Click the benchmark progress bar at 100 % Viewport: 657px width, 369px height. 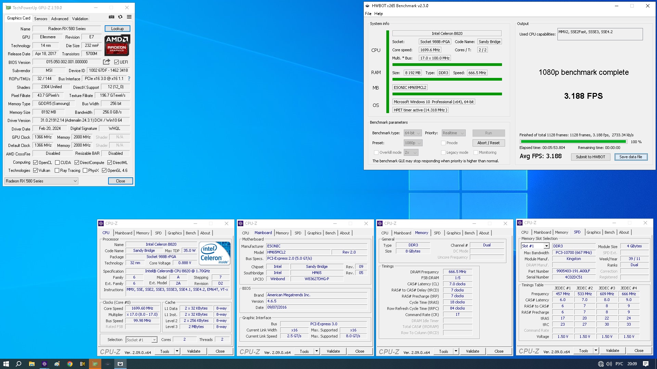573,141
